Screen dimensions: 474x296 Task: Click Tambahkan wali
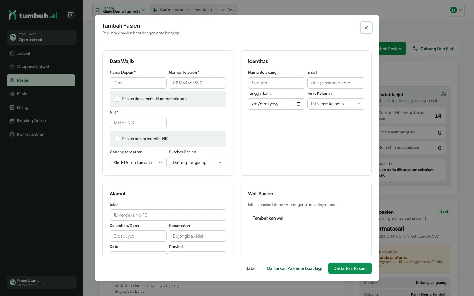268,218
